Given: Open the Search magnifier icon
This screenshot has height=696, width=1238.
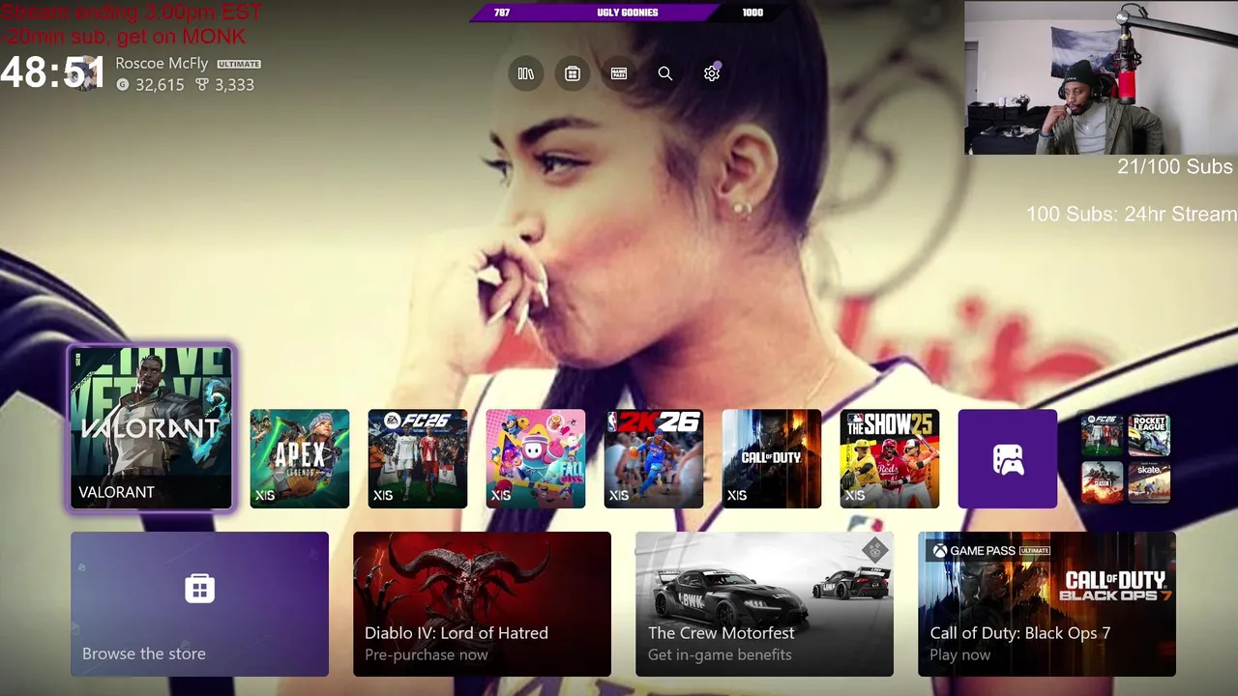Looking at the screenshot, I should [665, 73].
